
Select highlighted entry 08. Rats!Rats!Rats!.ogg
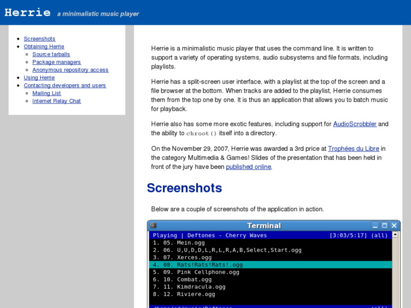(x=270, y=264)
